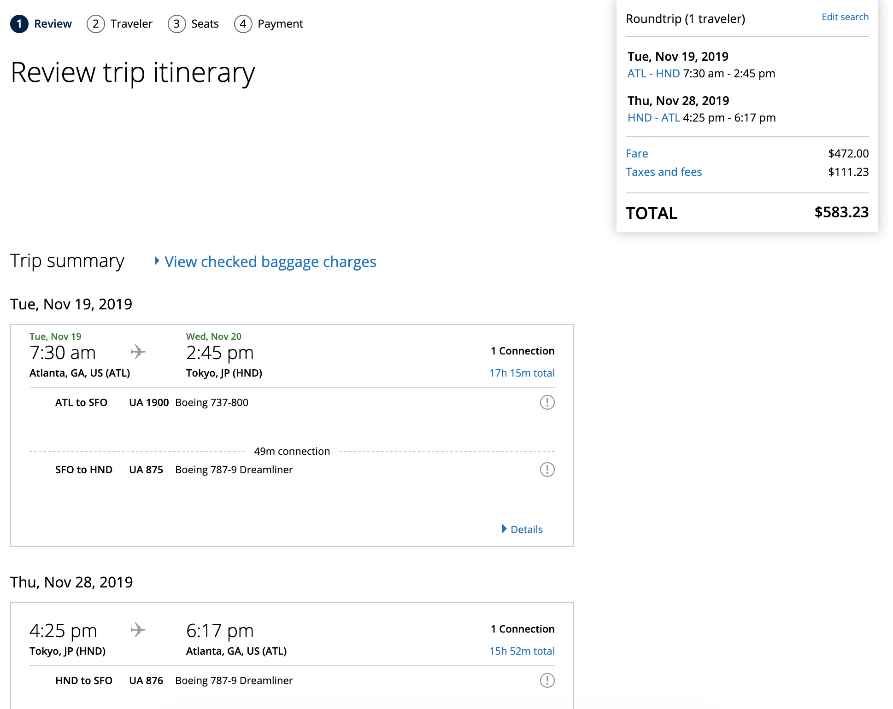Select the Seats step label
The height and width of the screenshot is (709, 893).
[x=205, y=24]
